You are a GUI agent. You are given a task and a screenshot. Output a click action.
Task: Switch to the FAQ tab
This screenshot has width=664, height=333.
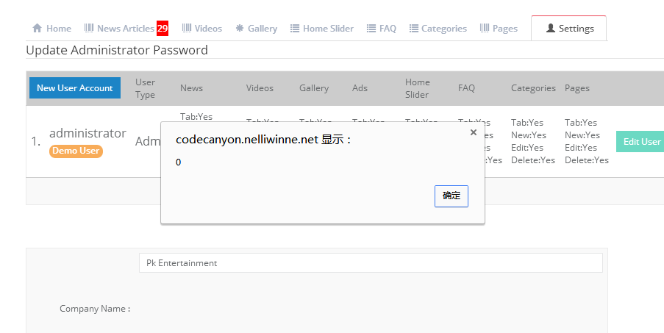point(382,29)
